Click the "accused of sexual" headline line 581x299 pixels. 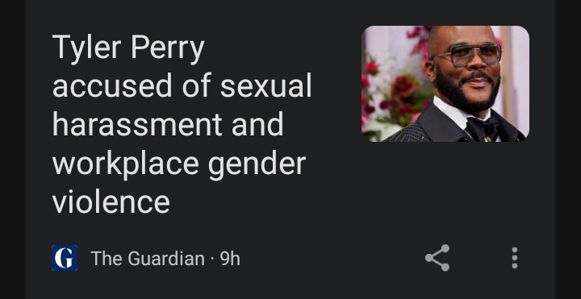(x=182, y=86)
